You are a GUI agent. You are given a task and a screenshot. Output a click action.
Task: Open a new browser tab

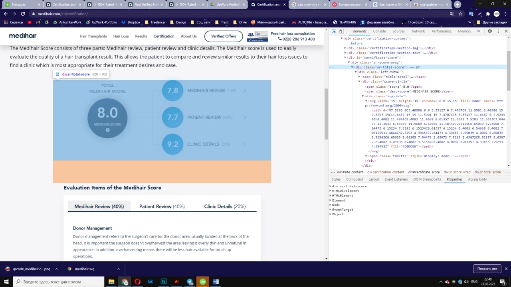[x=458, y=4]
